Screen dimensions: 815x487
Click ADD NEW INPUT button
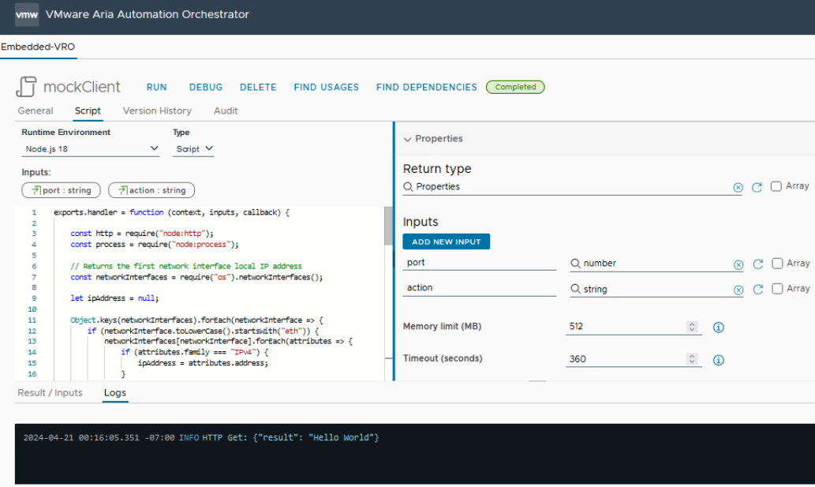[446, 242]
